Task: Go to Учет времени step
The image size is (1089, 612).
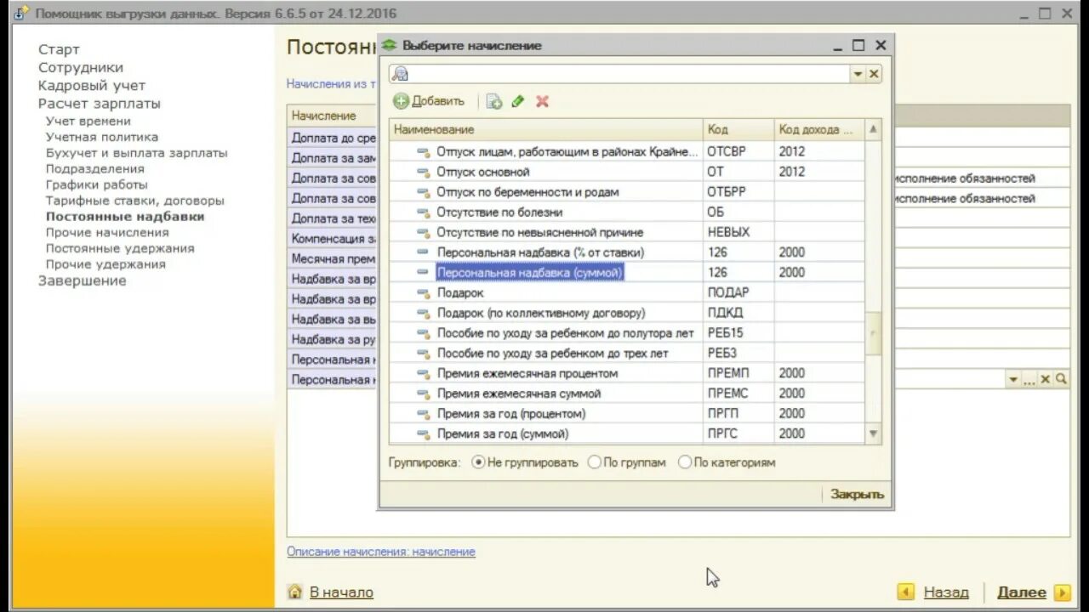Action: click(88, 121)
